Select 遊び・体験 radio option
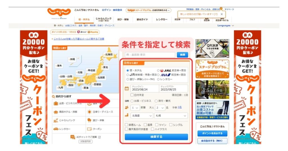The height and width of the screenshot is (151, 288). 128,79
